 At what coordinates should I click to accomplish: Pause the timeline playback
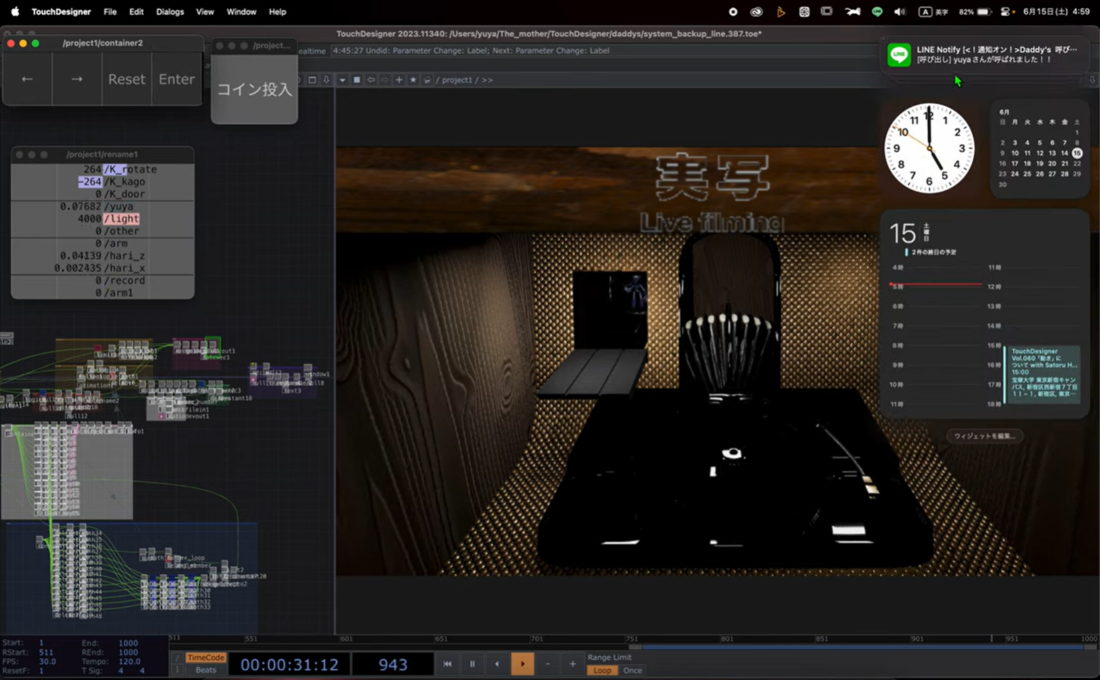(x=472, y=663)
